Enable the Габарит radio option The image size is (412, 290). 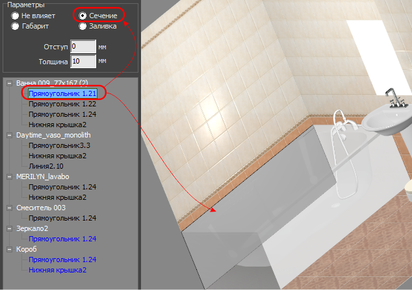tap(15, 27)
